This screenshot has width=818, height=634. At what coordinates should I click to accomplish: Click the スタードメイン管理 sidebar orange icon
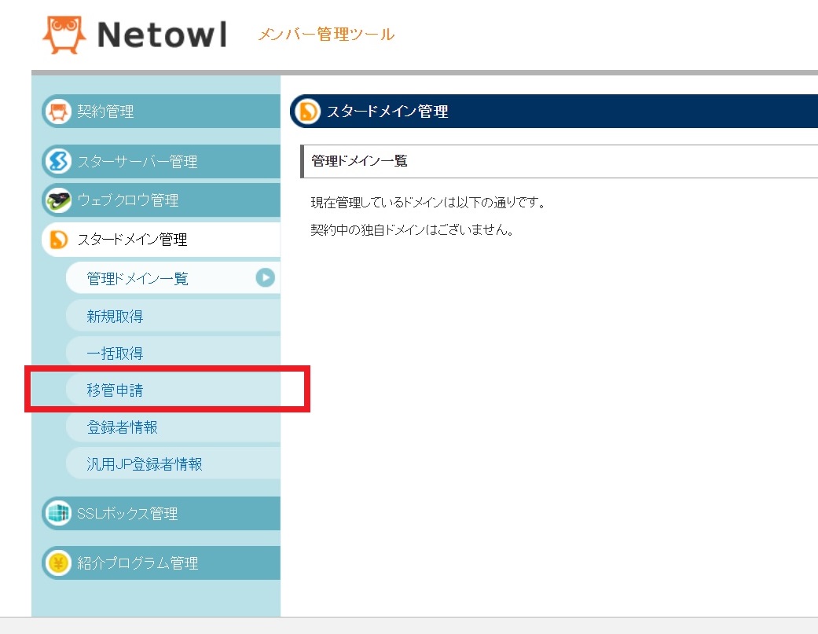(57, 240)
